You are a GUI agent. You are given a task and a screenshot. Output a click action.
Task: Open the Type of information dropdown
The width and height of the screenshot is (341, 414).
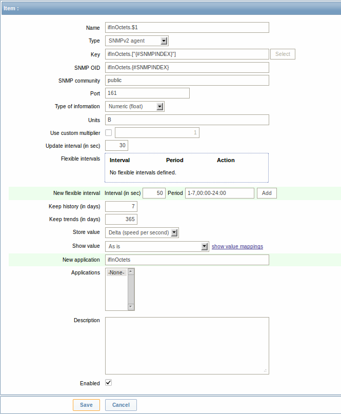tap(134, 106)
